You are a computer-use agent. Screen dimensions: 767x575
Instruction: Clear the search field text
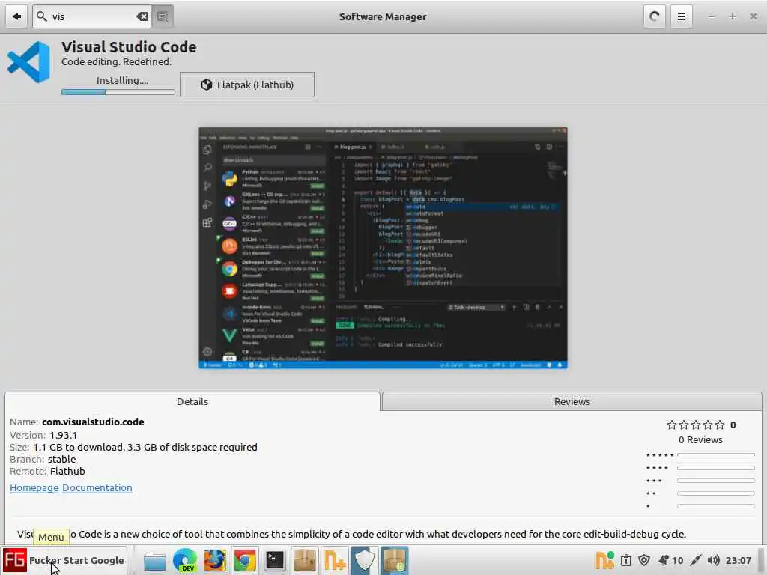(142, 16)
